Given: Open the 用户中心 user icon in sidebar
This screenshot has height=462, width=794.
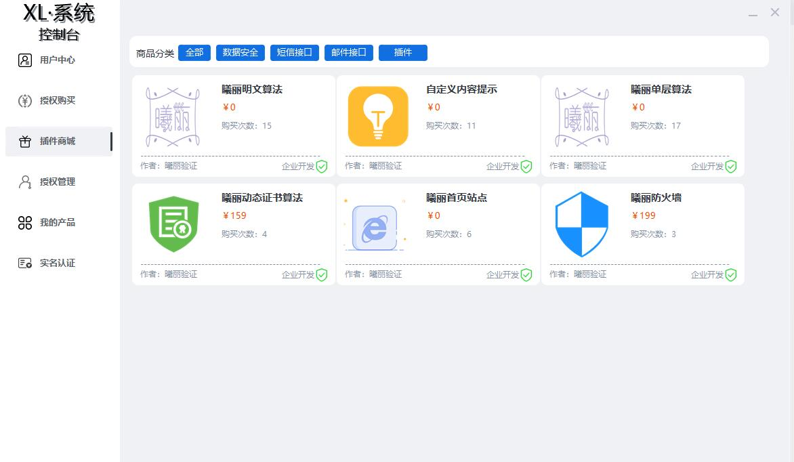Looking at the screenshot, I should [24, 60].
